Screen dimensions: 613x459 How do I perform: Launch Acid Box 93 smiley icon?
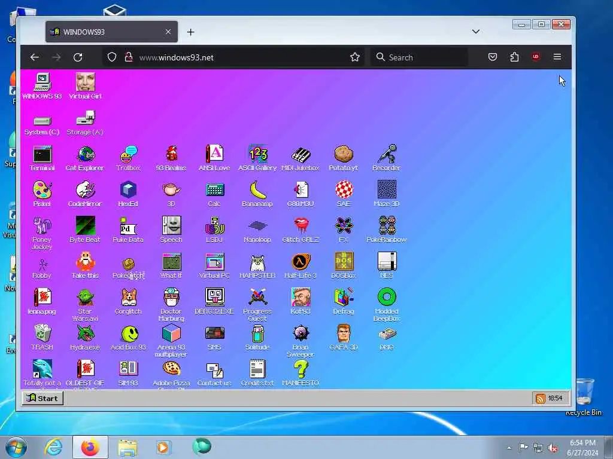click(x=128, y=338)
